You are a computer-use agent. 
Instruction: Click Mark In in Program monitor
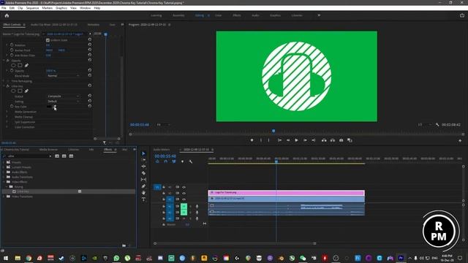(x=261, y=140)
